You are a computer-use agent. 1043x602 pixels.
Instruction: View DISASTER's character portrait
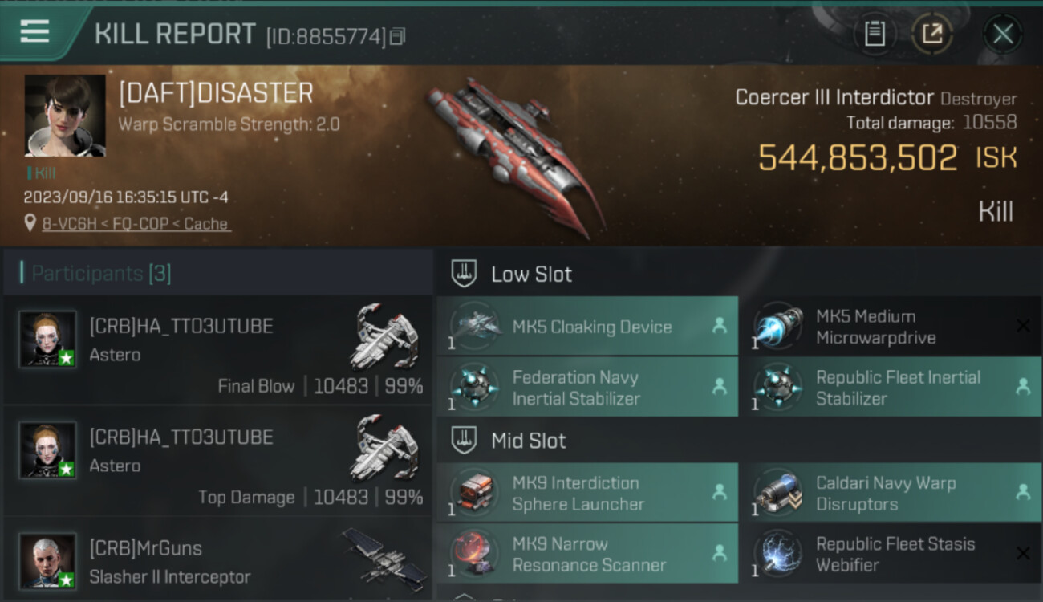click(65, 116)
